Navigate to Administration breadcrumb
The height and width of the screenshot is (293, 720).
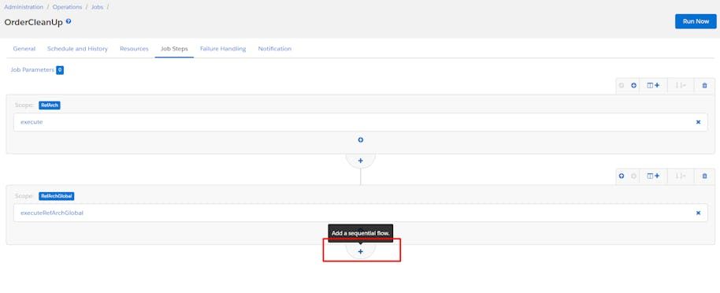(x=24, y=7)
